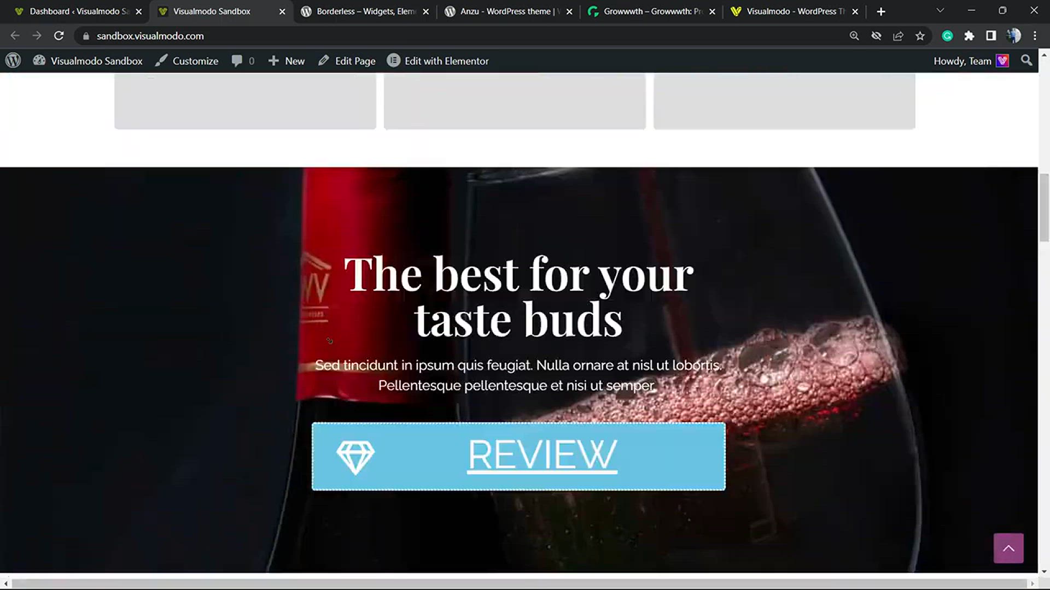1050x590 pixels.
Task: Click 'The best for your taste buds' heading
Action: (x=518, y=297)
